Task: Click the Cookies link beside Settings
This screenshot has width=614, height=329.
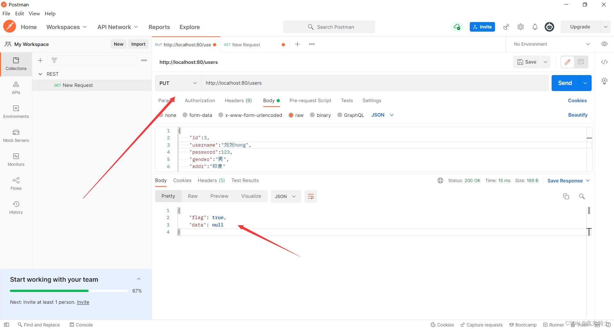Action: 577,101
